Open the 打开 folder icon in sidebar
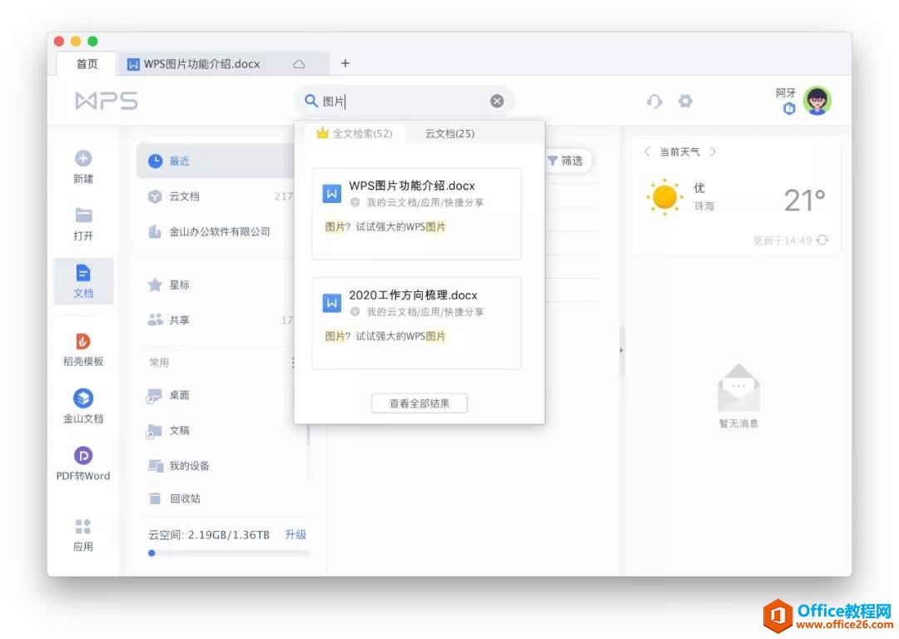Image resolution: width=899 pixels, height=639 pixels. click(83, 215)
